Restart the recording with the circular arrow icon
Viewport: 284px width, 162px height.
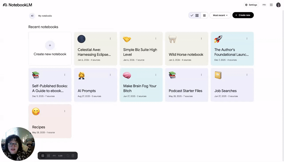click(68, 156)
